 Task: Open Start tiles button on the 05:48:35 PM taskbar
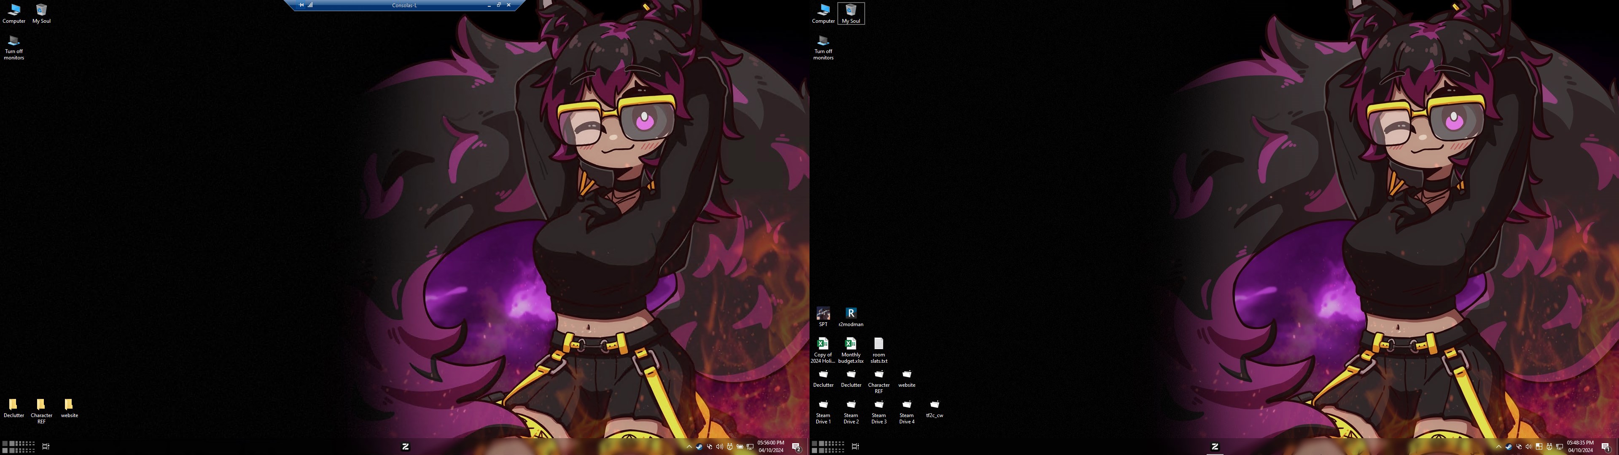[828, 447]
